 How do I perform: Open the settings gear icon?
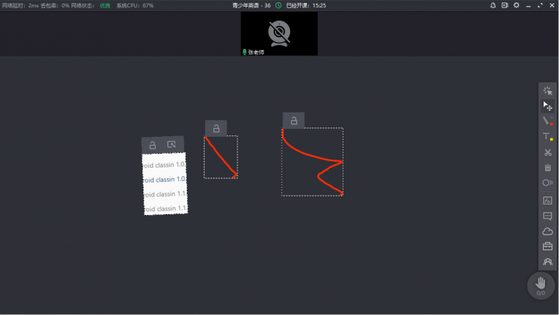(516, 5)
